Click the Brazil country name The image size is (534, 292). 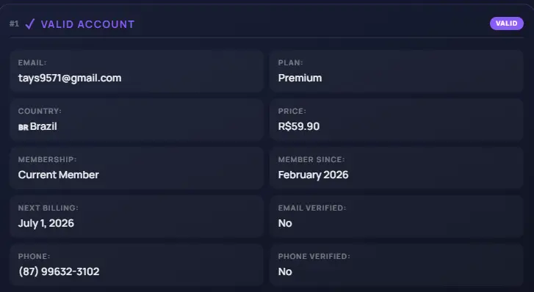[43, 126]
